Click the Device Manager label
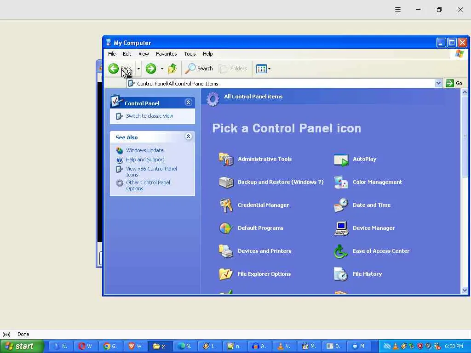Image resolution: width=471 pixels, height=353 pixels. point(373,228)
